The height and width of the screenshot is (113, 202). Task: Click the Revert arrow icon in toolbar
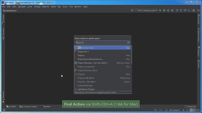point(189,10)
